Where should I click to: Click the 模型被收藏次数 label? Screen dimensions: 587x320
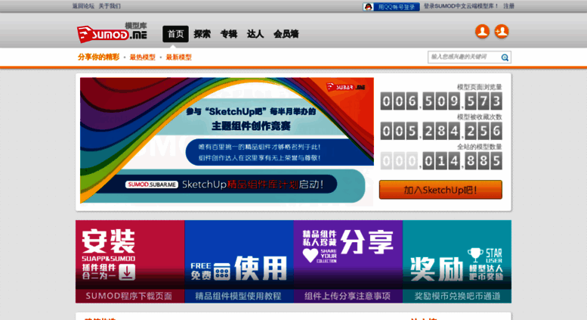479,117
